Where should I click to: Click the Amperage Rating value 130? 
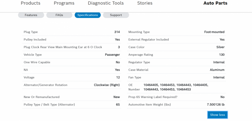click(x=222, y=54)
